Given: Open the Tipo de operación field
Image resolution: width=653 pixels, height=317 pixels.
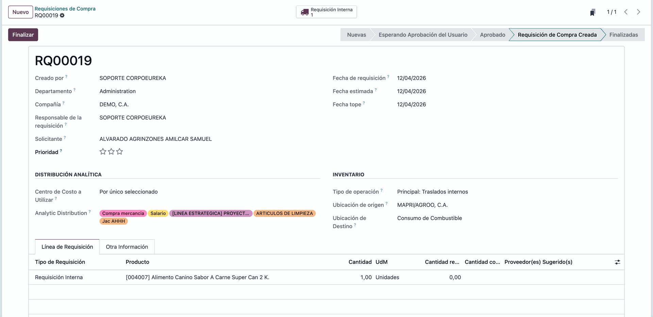Looking at the screenshot, I should coord(432,192).
